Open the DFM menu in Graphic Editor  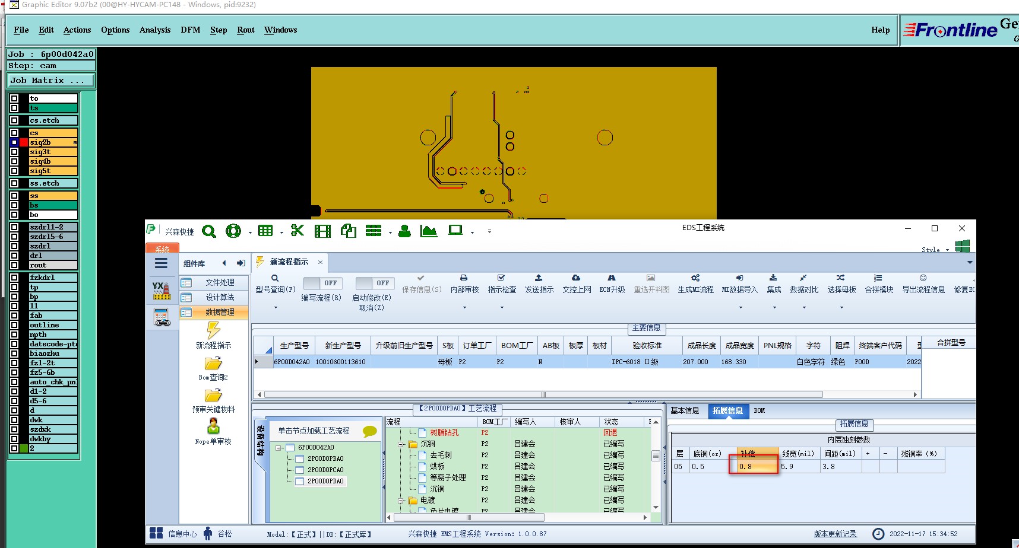click(191, 30)
